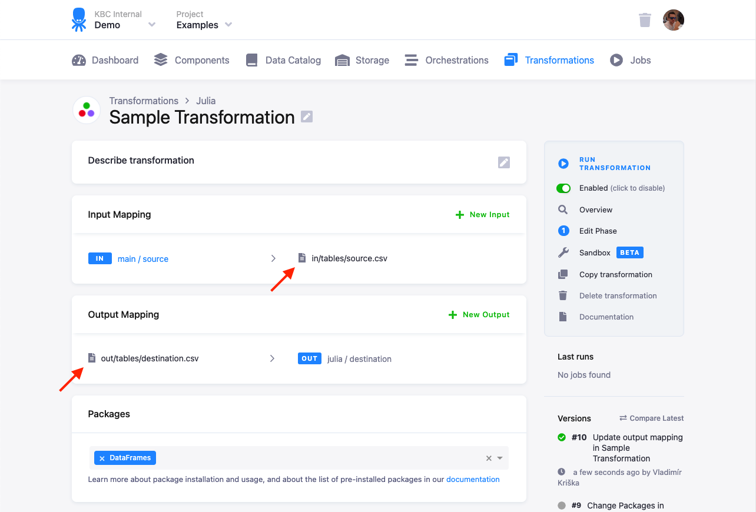
Task: Click the in/tables/source.csv file name
Action: [x=350, y=258]
